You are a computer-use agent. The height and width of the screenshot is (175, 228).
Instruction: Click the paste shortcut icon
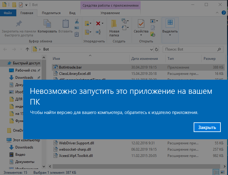click(77, 34)
